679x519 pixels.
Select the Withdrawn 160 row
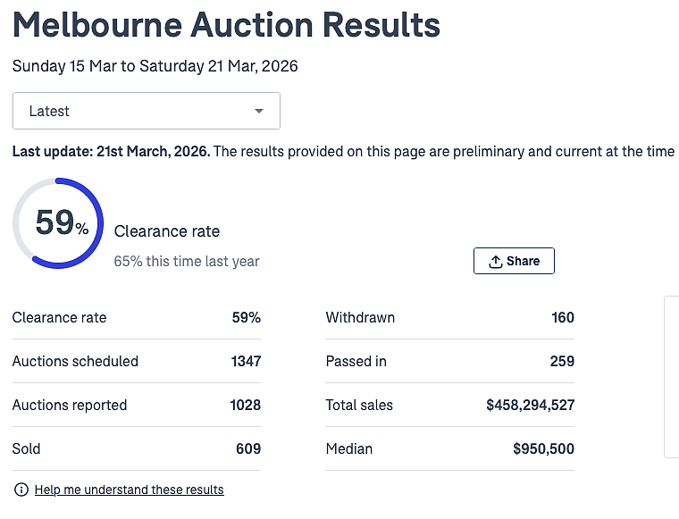click(x=450, y=317)
